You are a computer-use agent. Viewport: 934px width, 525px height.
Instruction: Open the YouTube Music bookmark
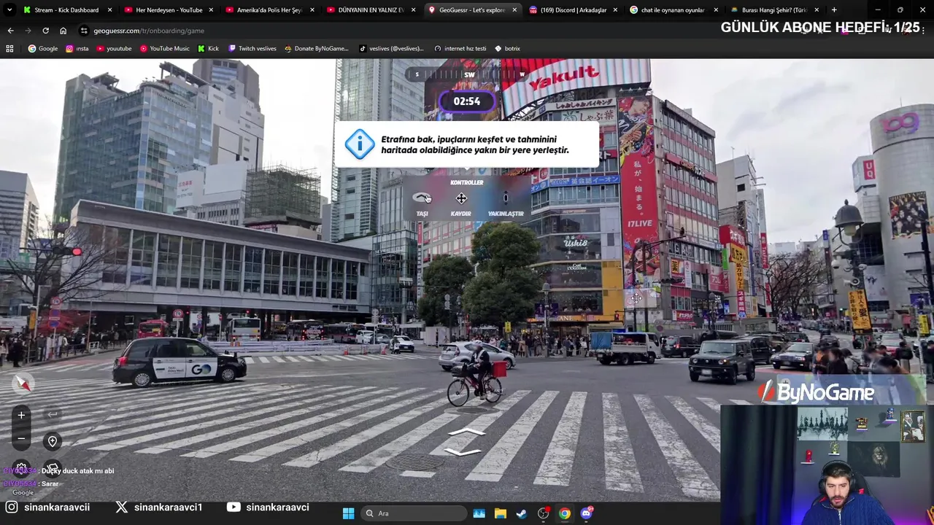pos(164,49)
